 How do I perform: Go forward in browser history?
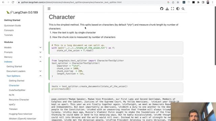(x=8, y=2)
